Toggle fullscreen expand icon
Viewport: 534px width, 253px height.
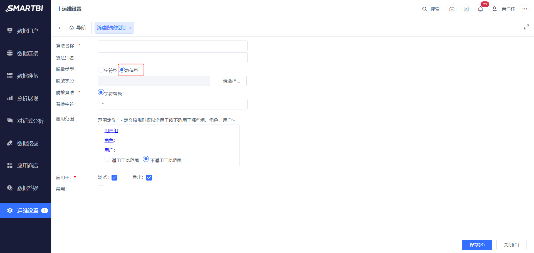coord(526,27)
